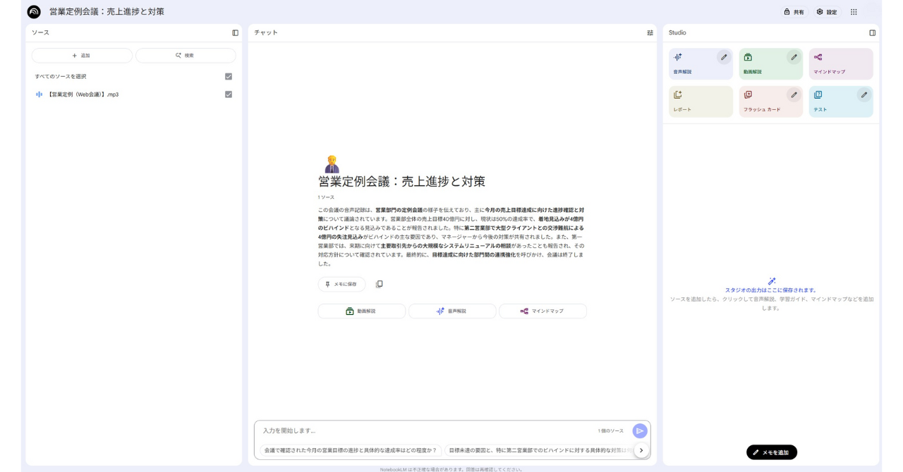The image size is (903, 472).
Task: Open the マインドマップ card in Studio
Action: [840, 64]
